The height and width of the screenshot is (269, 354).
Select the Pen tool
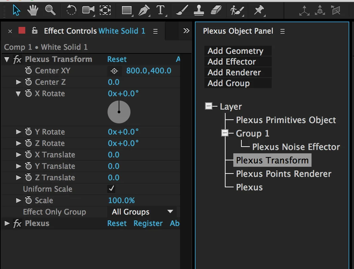click(x=144, y=10)
